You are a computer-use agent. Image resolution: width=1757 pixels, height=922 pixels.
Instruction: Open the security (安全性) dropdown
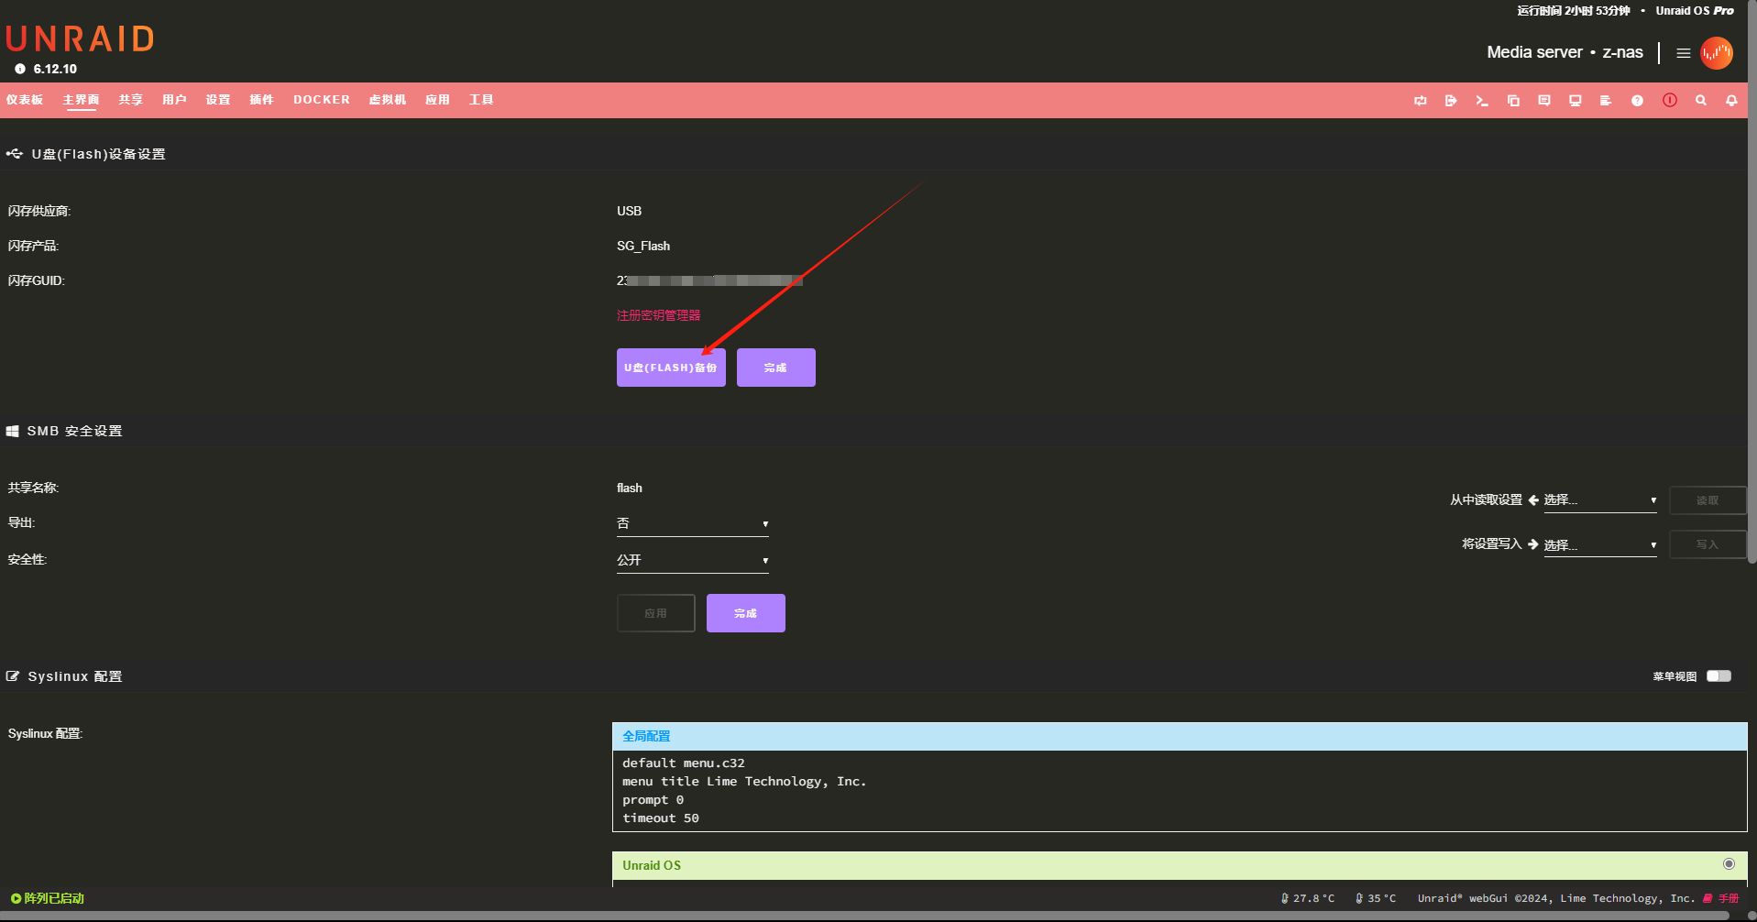692,561
